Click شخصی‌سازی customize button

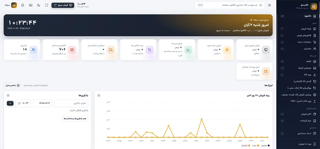[x=12, y=85]
